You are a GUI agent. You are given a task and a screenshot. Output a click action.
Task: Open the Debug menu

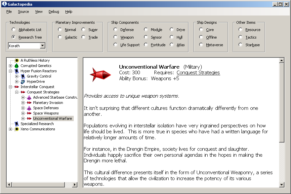tap(54, 12)
